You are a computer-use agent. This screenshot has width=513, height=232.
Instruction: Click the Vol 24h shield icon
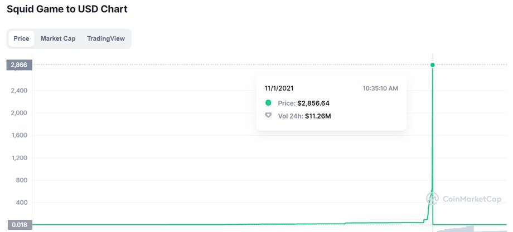coord(268,116)
